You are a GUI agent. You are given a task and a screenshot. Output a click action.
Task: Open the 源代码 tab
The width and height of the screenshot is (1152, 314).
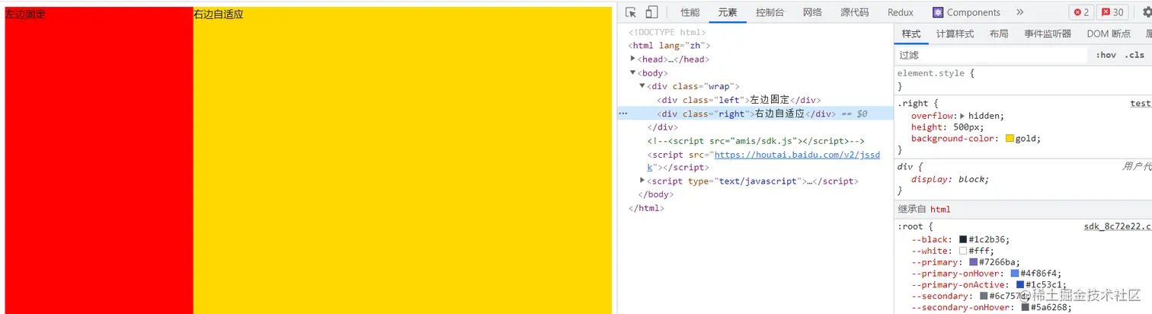(x=854, y=12)
